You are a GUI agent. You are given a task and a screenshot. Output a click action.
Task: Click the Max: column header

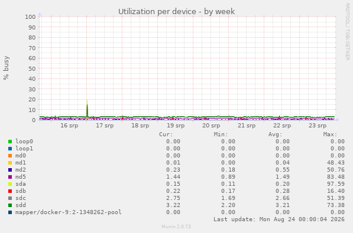331,134
